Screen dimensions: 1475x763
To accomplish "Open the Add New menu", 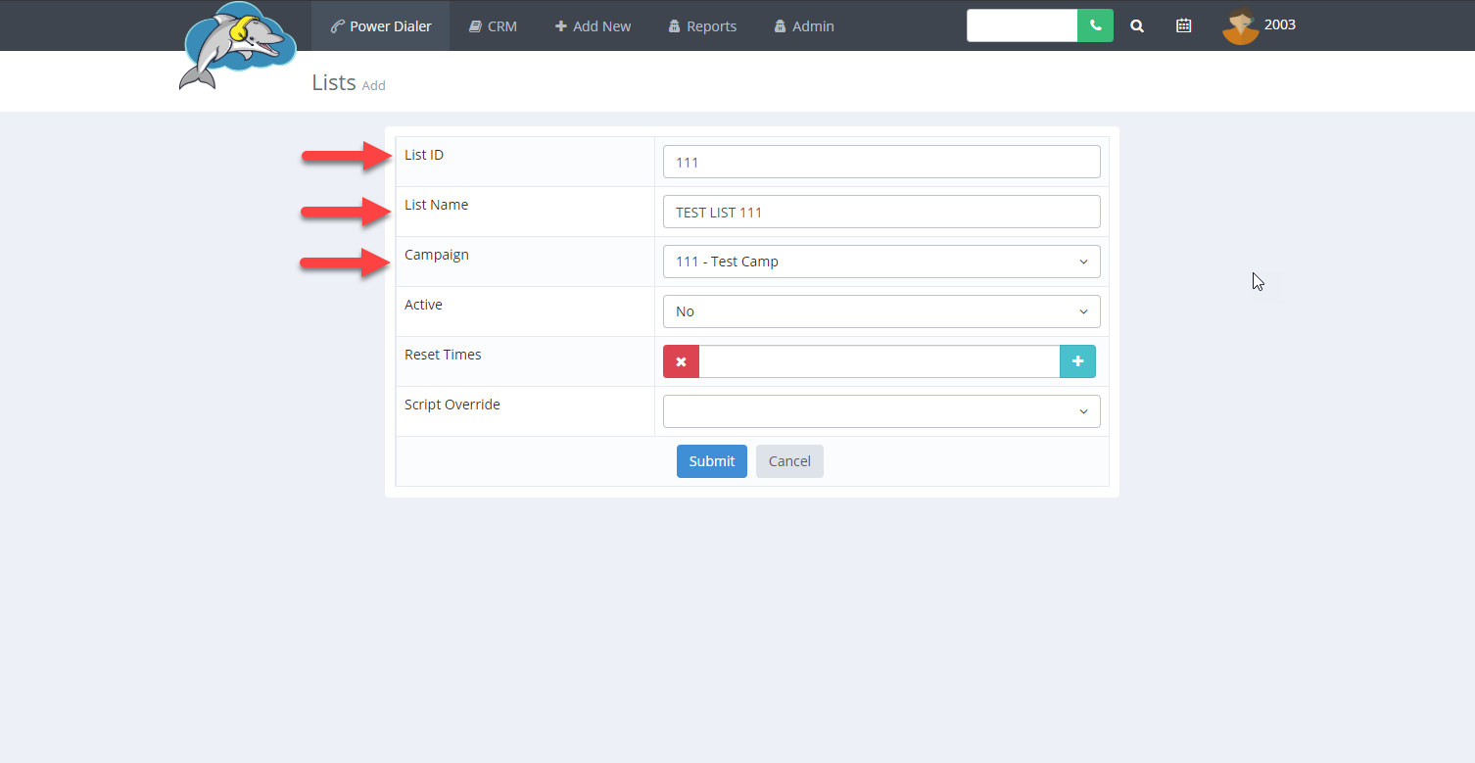I will click(593, 25).
